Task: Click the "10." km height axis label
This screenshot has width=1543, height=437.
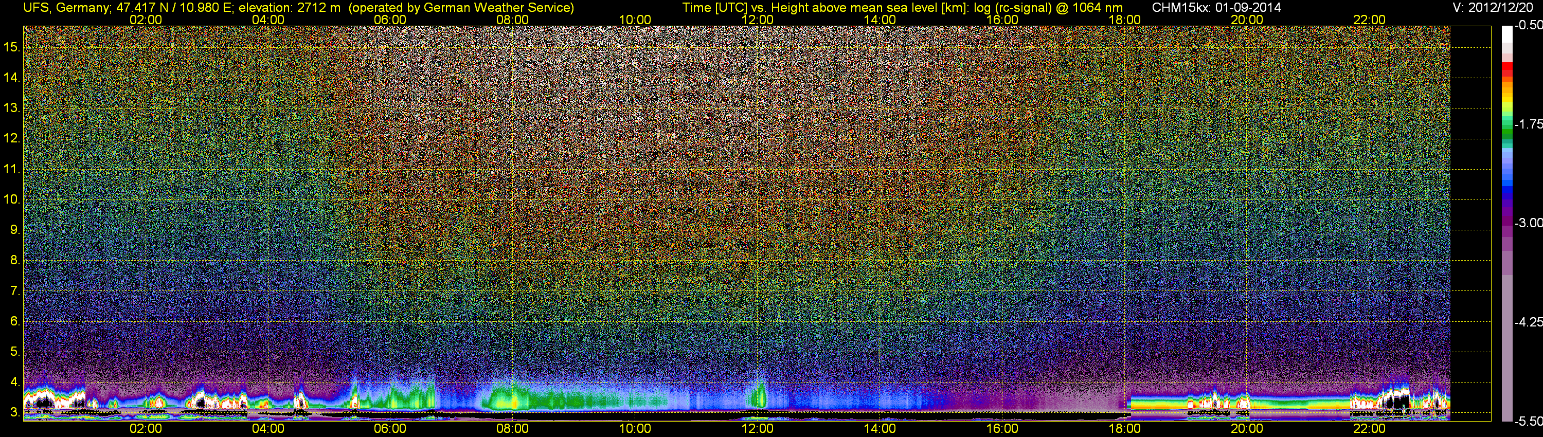Action: click(12, 199)
